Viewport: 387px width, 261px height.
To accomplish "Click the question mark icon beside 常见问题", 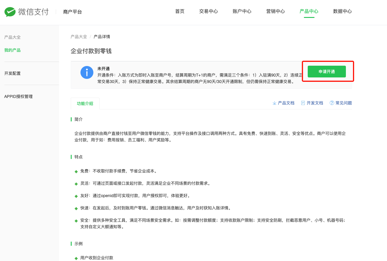I will coord(332,103).
